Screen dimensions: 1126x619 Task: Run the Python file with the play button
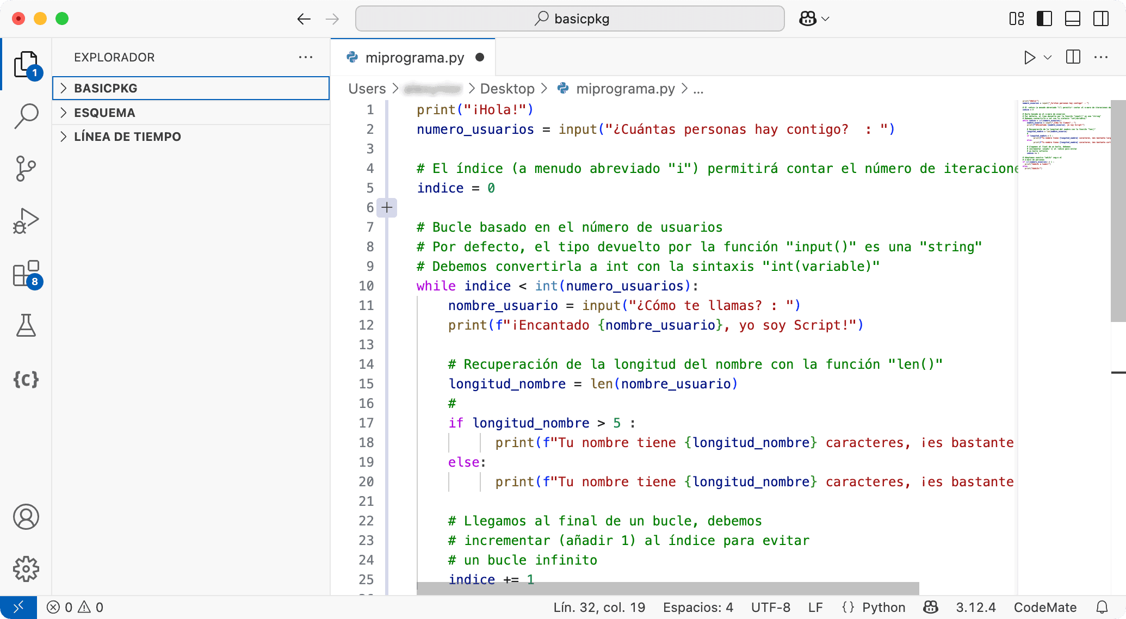(x=1029, y=57)
